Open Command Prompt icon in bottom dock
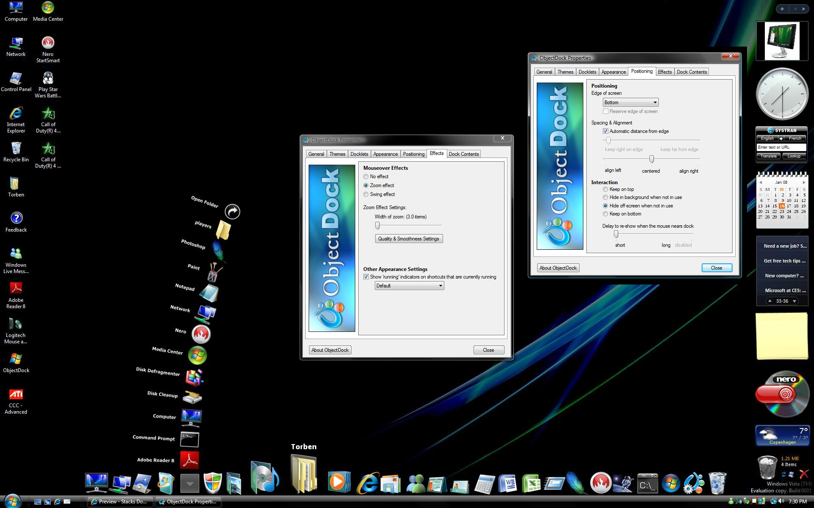Viewport: 814px width, 508px height. (x=647, y=483)
